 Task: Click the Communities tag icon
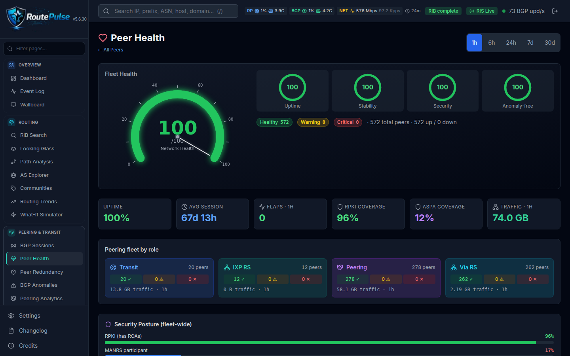point(13,188)
